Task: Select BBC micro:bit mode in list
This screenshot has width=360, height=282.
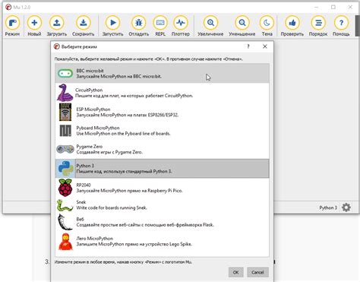Action: coord(162,74)
